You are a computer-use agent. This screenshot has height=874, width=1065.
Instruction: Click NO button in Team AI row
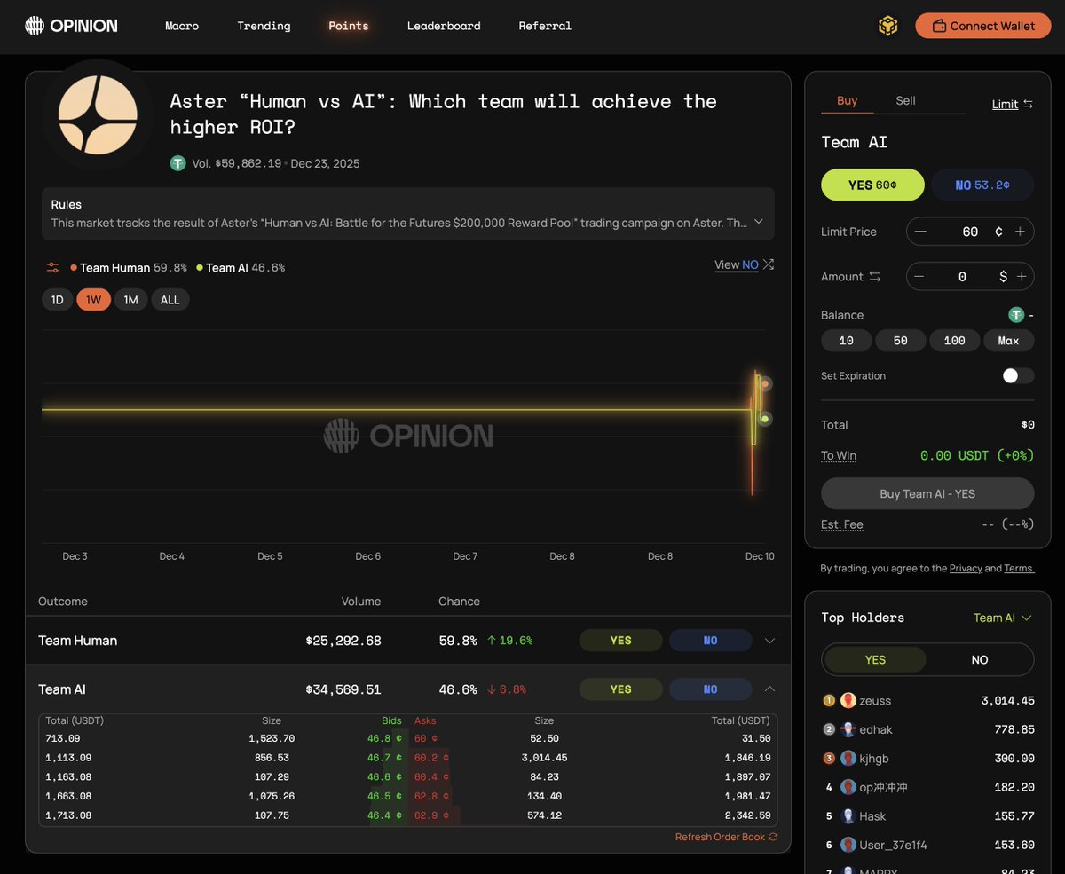click(x=711, y=689)
